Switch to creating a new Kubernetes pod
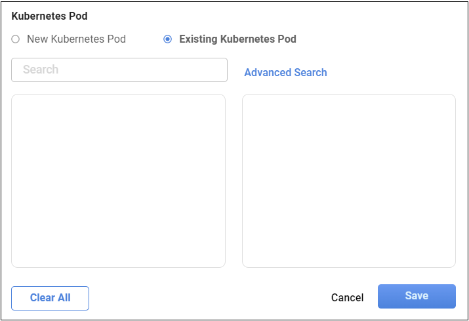Screen dimensions: 469x321 (16, 39)
